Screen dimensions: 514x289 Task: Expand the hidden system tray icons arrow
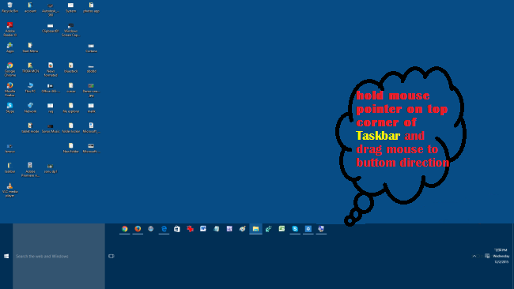coord(474,256)
